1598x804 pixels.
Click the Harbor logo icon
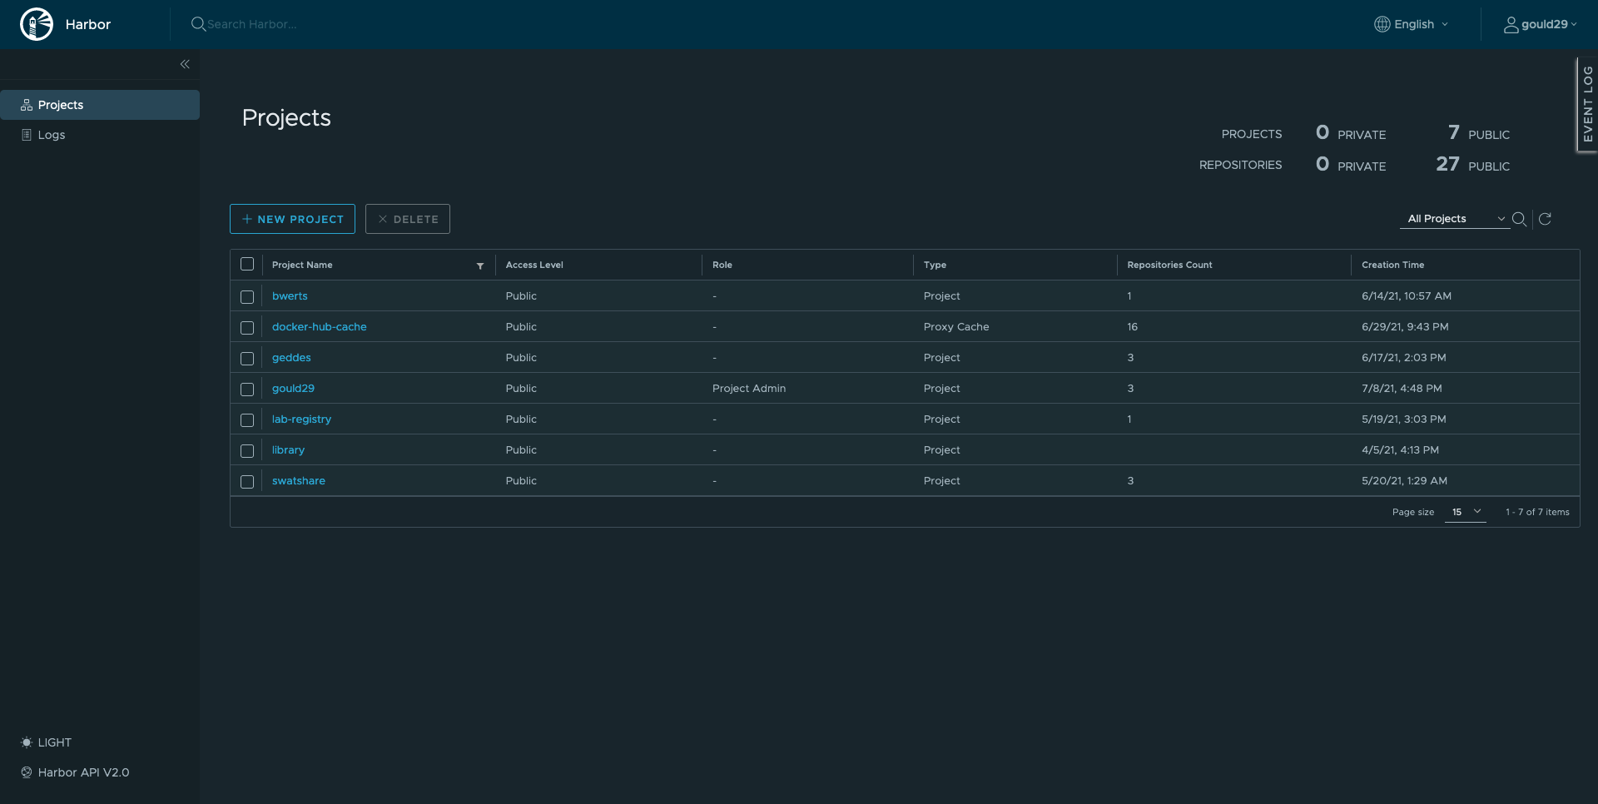coord(37,24)
